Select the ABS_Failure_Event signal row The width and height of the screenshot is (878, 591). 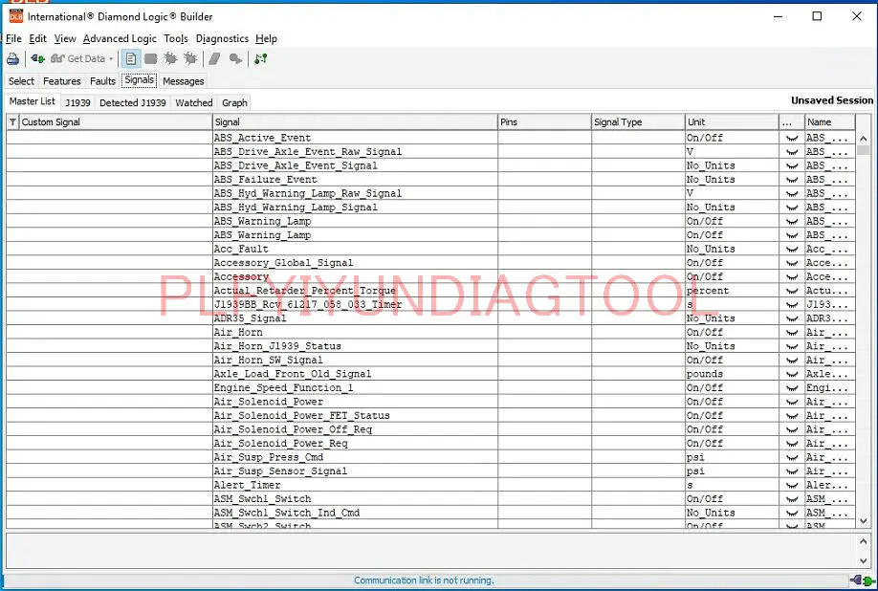(x=430, y=180)
